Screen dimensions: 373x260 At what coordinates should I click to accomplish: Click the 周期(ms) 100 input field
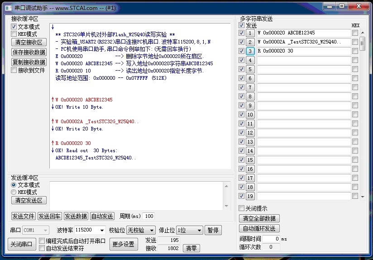148,216
